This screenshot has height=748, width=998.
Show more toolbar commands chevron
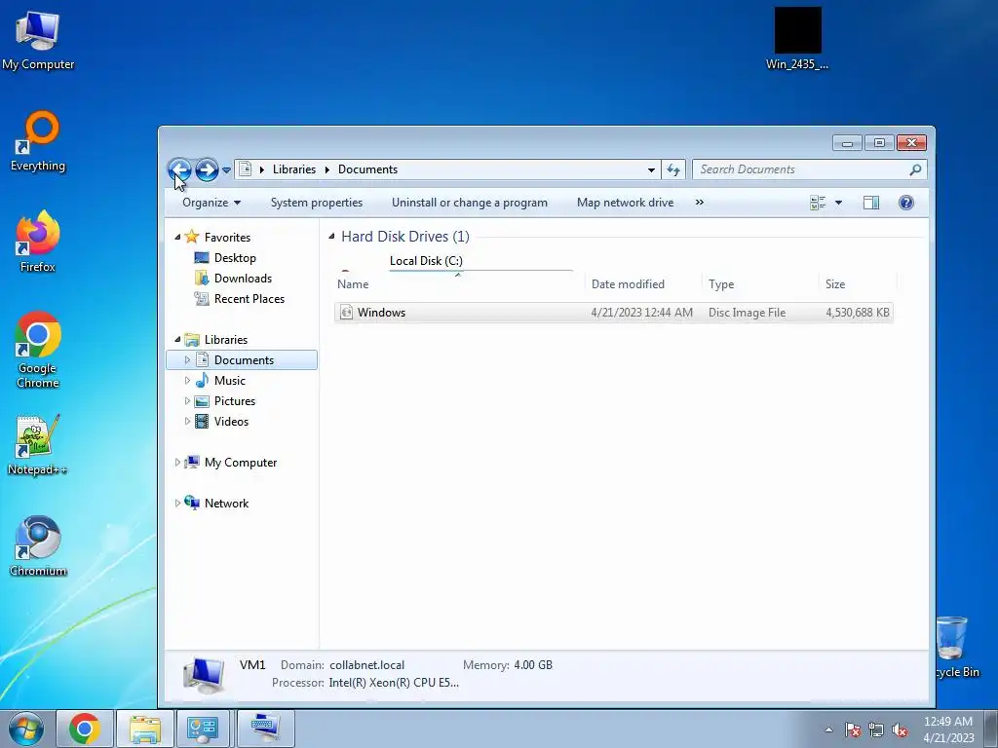[700, 203]
